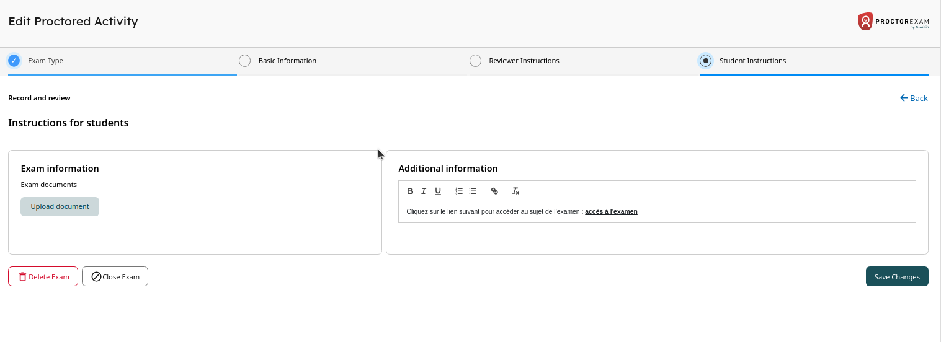The height and width of the screenshot is (342, 941).
Task: Select the Basic Information step circle
Action: point(245,61)
